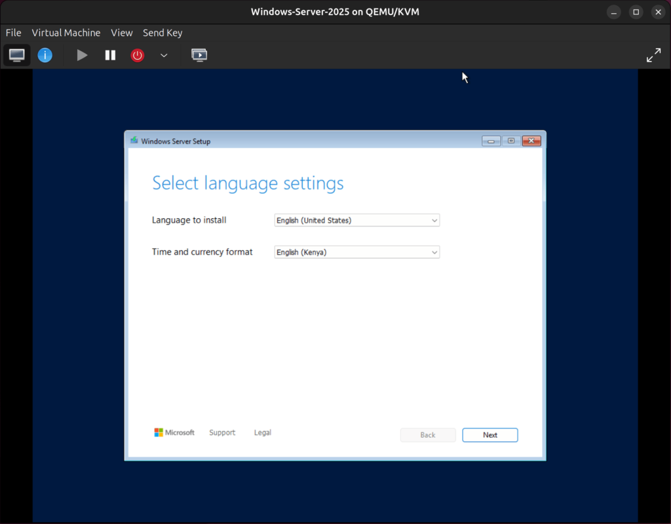Open the Virtual Machine menu
The width and height of the screenshot is (671, 524).
(66, 32)
